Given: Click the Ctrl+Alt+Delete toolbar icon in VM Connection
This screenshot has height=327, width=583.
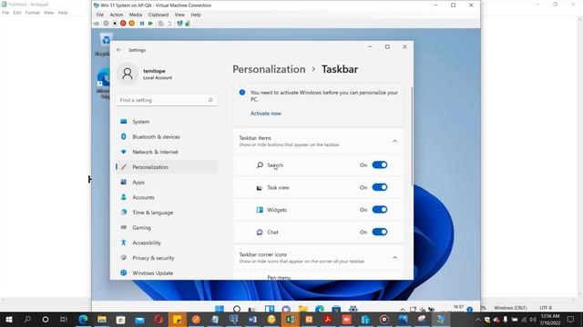Looking at the screenshot, I should pyautogui.click(x=97, y=24).
